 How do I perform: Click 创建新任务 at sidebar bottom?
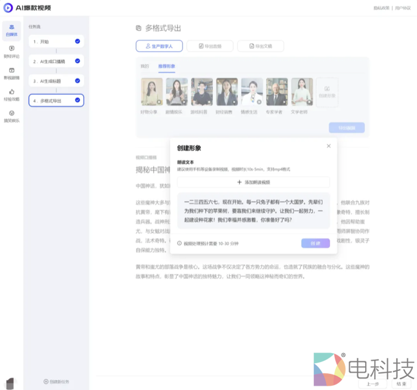56,381
